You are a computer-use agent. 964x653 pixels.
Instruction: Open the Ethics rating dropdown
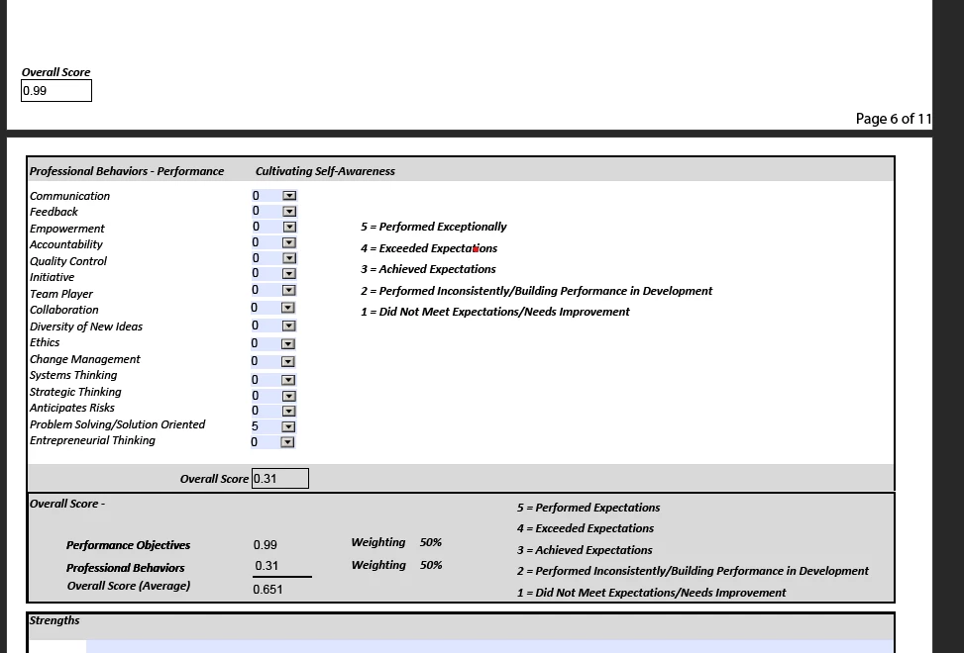point(287,343)
